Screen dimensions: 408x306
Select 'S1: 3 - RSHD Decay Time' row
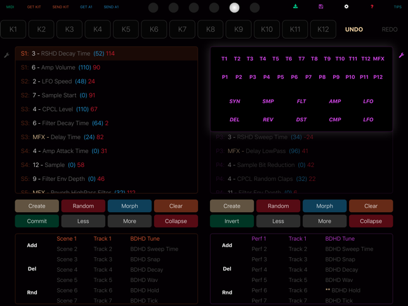point(107,54)
